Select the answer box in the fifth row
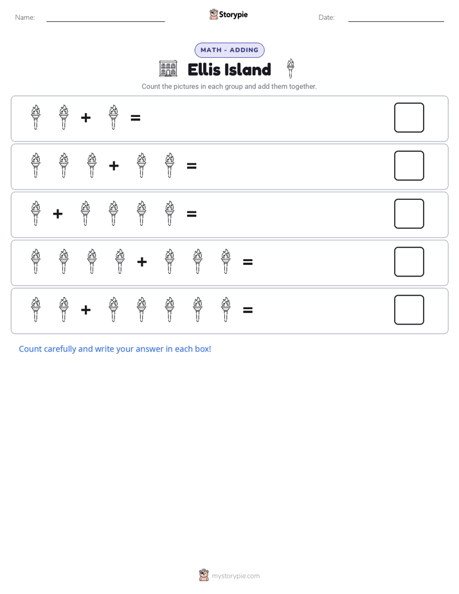 point(409,310)
